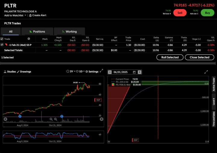The height and width of the screenshot is (153, 217).
Task: Select the -55P strike marker on risk graph
Action: [135, 140]
